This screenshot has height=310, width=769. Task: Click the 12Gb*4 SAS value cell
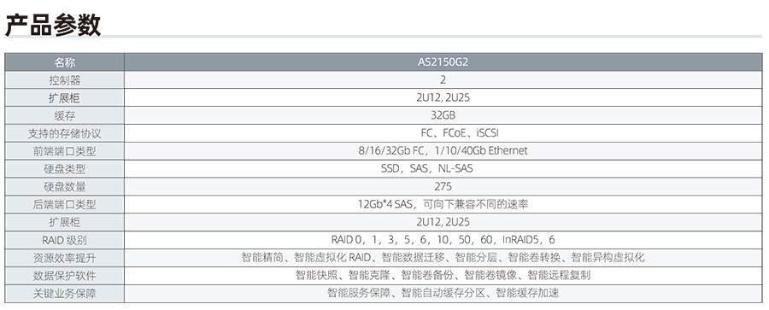pos(443,204)
